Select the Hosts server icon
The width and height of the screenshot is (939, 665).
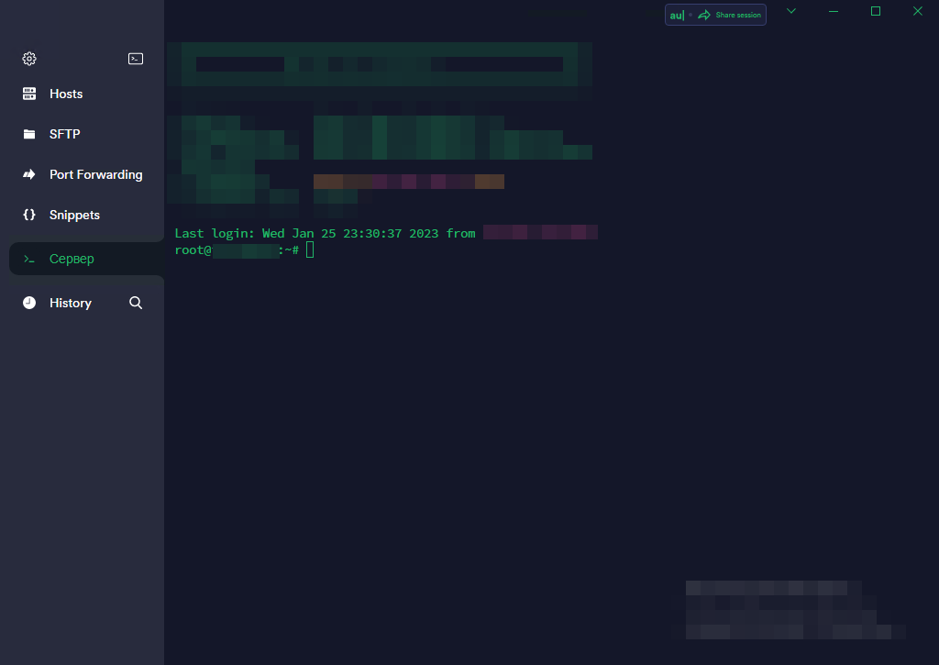(28, 93)
